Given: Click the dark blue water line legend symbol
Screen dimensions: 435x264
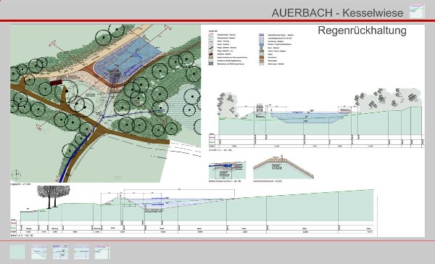Looking at the screenshot, I should 262,36.
